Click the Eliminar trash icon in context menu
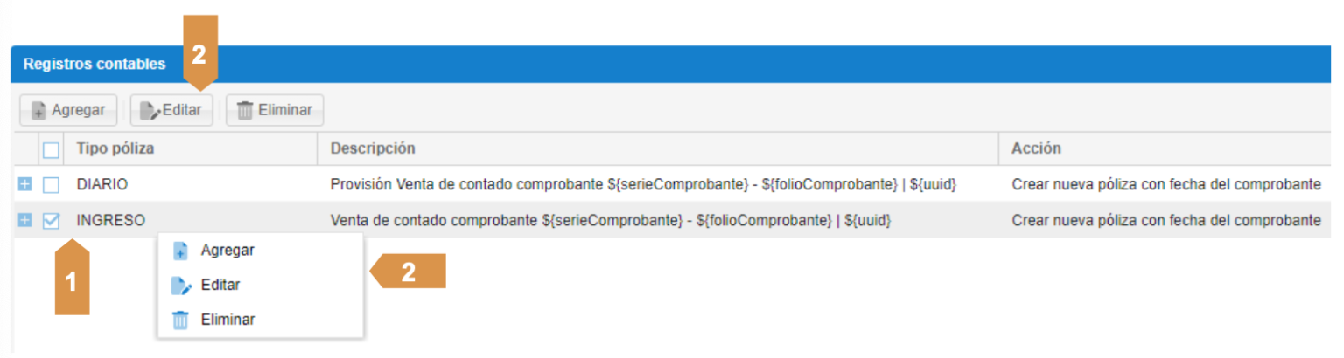This screenshot has width=1344, height=358. point(181,320)
